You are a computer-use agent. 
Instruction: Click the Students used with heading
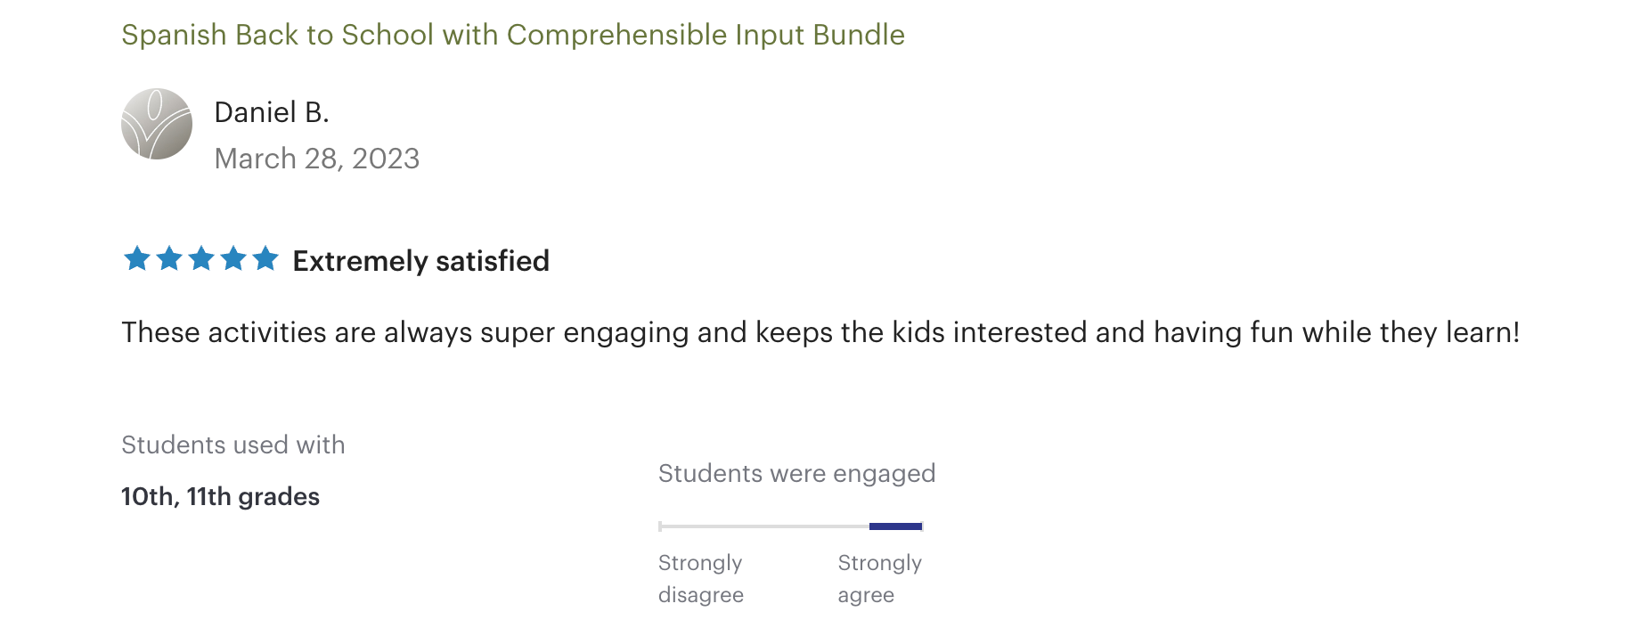point(233,445)
